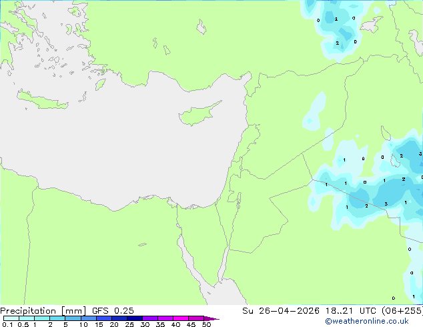Viewport: 423px width, 327px height.
Task: Click the 5–10 mm light blue legend swatch
Action: pyautogui.click(x=73, y=318)
